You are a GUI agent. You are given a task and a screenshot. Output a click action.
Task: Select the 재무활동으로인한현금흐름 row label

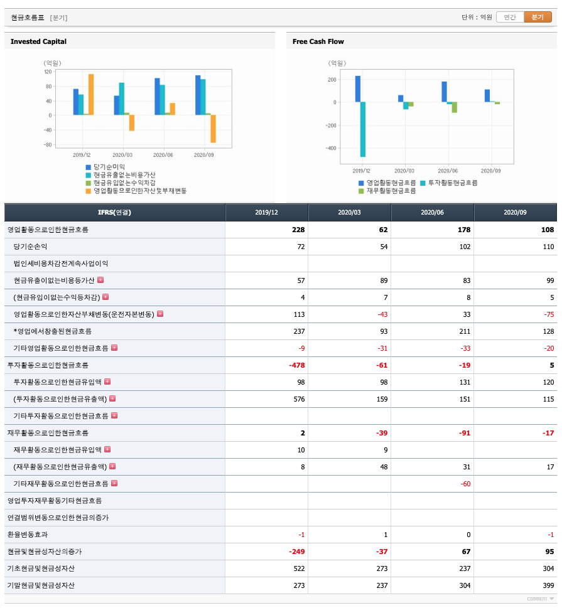coord(48,433)
